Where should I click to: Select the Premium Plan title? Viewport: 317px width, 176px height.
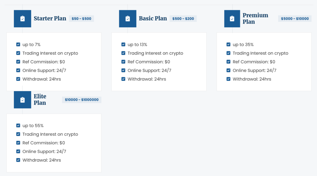coord(255,19)
